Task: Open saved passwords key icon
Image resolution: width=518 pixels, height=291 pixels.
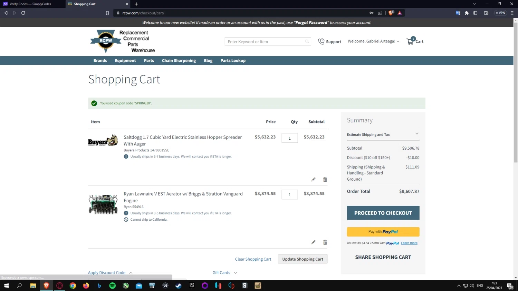Action: (372, 13)
